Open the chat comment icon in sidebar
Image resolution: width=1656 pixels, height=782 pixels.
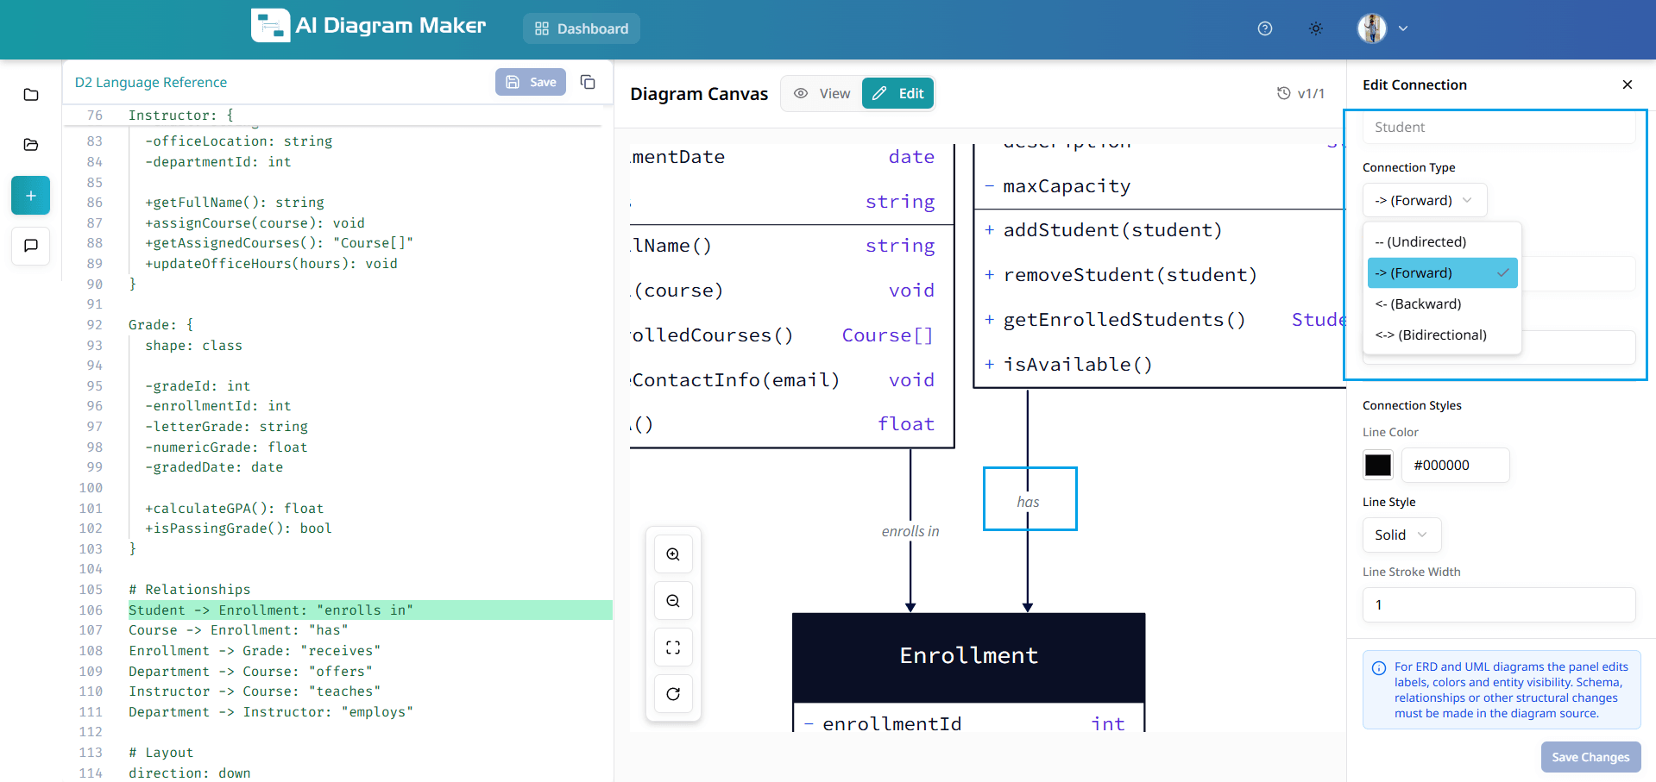click(30, 247)
